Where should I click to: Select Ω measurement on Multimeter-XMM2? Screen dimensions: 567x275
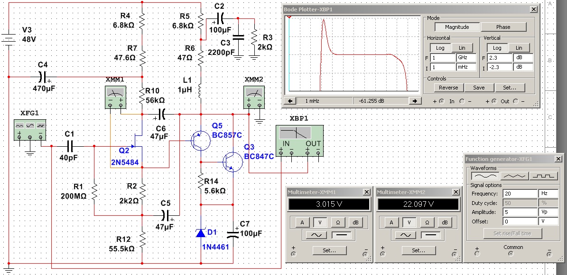point(427,222)
